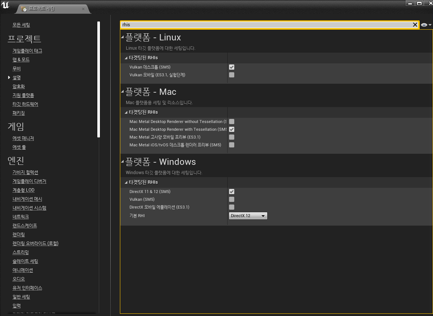Open 지원 플랫폼 settings

point(23,95)
